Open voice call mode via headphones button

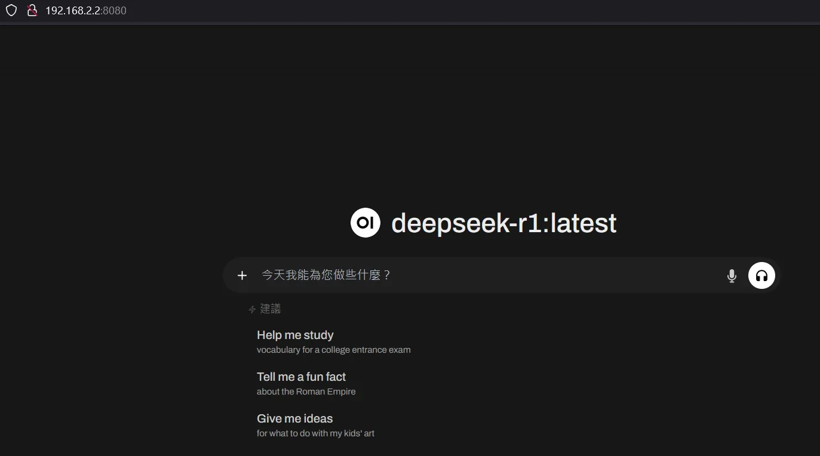tap(761, 275)
